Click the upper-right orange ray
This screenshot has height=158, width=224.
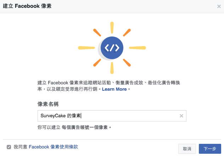(x=127, y=33)
